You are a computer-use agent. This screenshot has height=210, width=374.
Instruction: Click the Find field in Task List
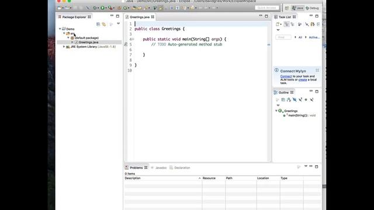pyautogui.click(x=283, y=37)
